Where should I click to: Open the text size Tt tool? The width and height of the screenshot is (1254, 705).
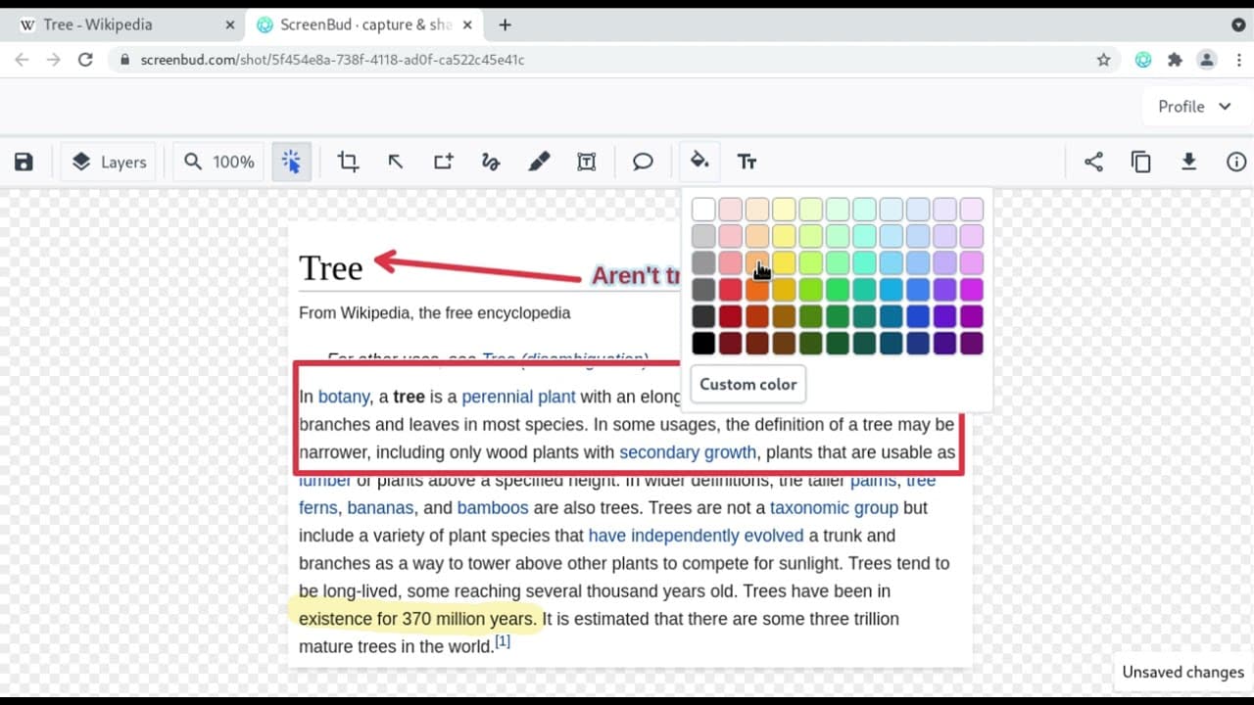(x=747, y=162)
